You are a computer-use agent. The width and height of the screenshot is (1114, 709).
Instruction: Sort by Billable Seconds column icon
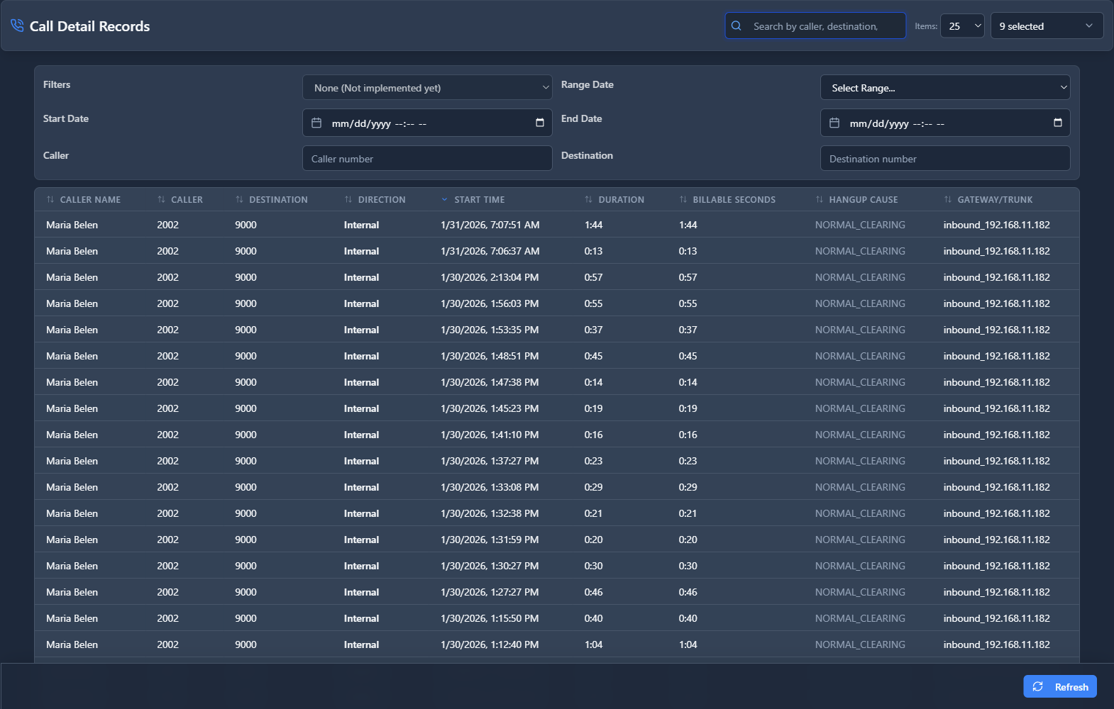(683, 200)
